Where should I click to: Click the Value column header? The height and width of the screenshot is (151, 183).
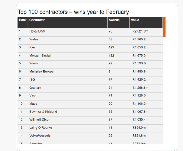point(135,20)
